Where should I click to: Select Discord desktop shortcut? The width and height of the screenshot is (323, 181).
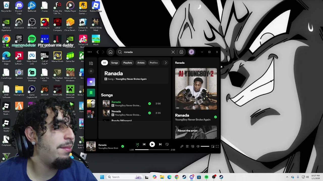19,8
